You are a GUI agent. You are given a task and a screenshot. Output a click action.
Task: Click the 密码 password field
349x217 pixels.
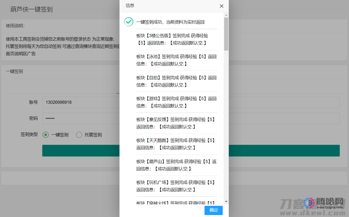191,118
